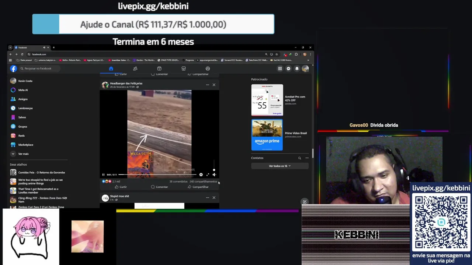
Task: Open the 340 compartilhamentos link
Action: point(203,181)
